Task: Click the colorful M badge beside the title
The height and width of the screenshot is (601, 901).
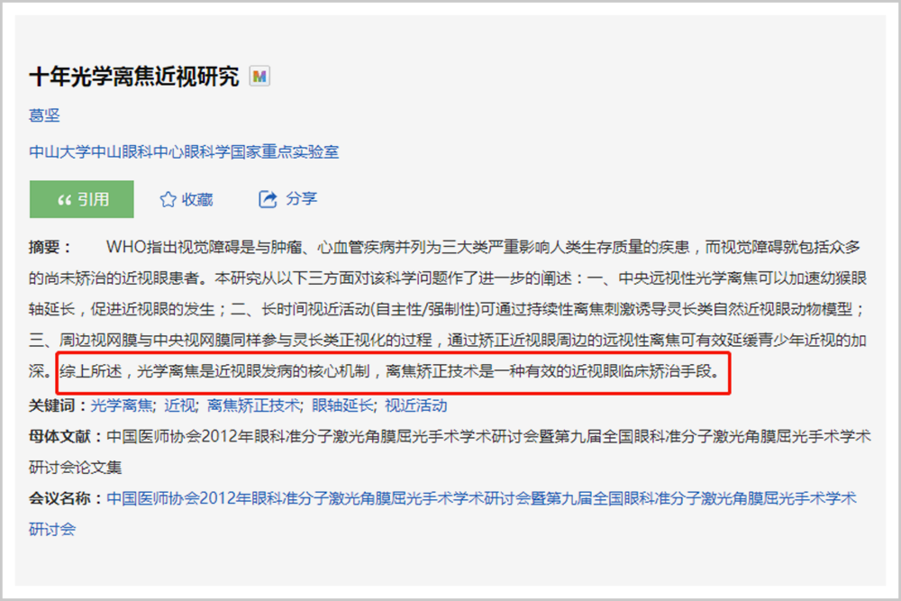Action: 259,76
